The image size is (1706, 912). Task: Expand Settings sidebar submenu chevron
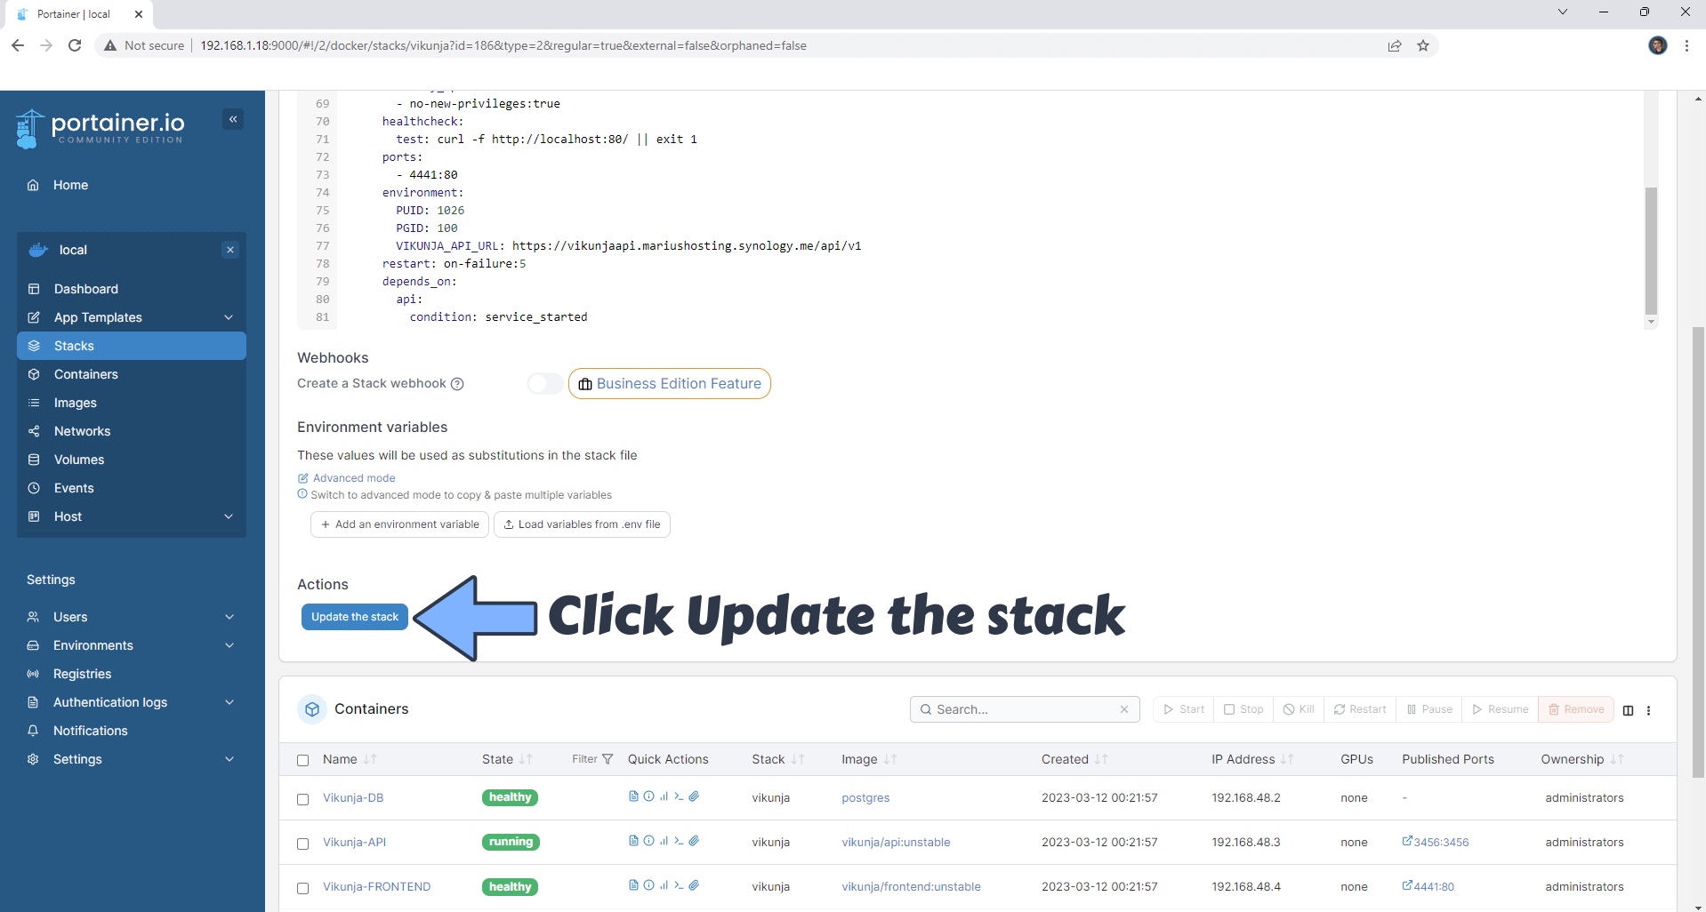(229, 759)
